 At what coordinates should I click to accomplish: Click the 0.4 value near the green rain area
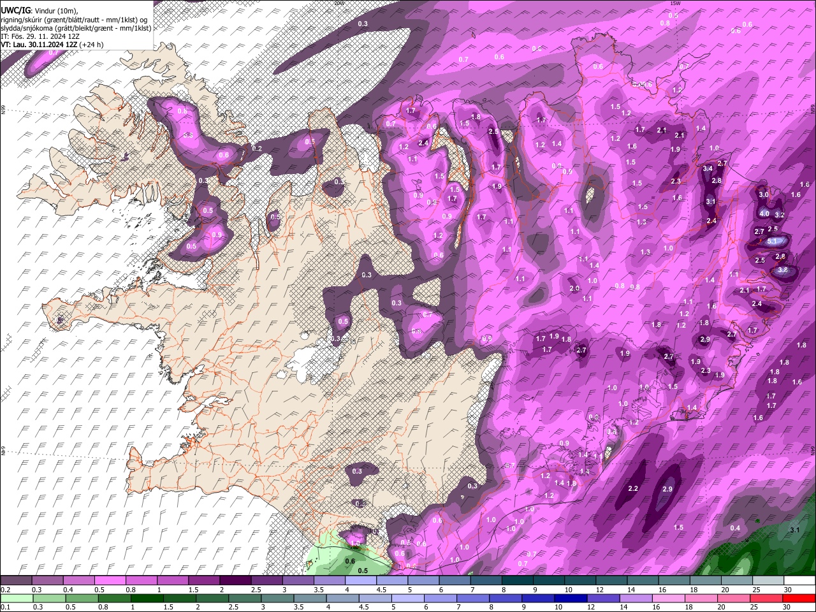735,528
